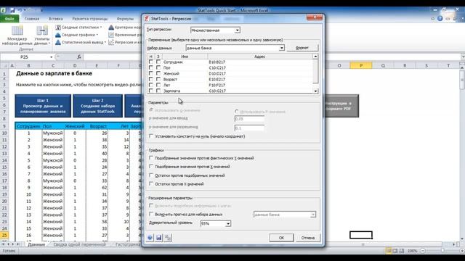This screenshot has width=465, height=261.
Task: Check the Н box for Женский variable
Action: [151, 73]
